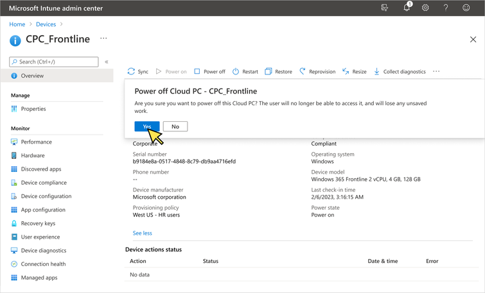
Task: Open Device compliance in the left menu
Action: pos(44,183)
